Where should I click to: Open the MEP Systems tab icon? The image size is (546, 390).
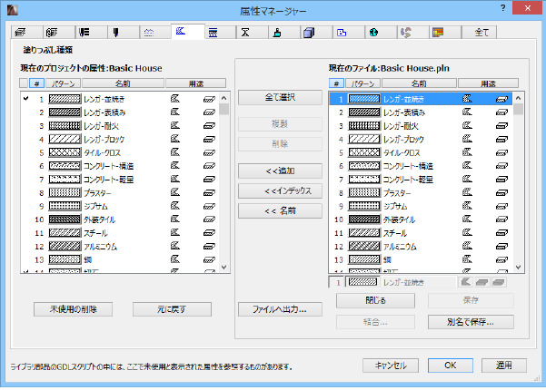pos(413,33)
